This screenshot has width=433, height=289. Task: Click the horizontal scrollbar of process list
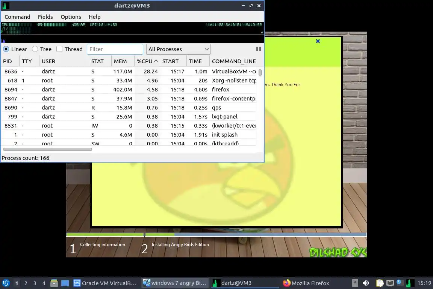pos(47,149)
